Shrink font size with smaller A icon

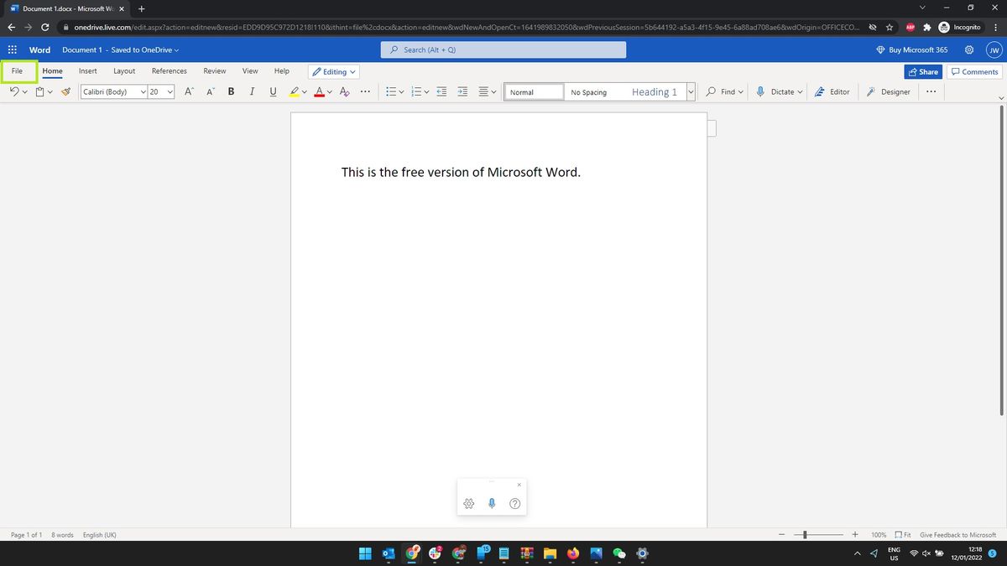[210, 92]
